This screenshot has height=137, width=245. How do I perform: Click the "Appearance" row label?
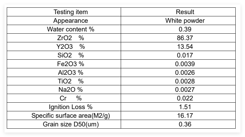[71, 21]
